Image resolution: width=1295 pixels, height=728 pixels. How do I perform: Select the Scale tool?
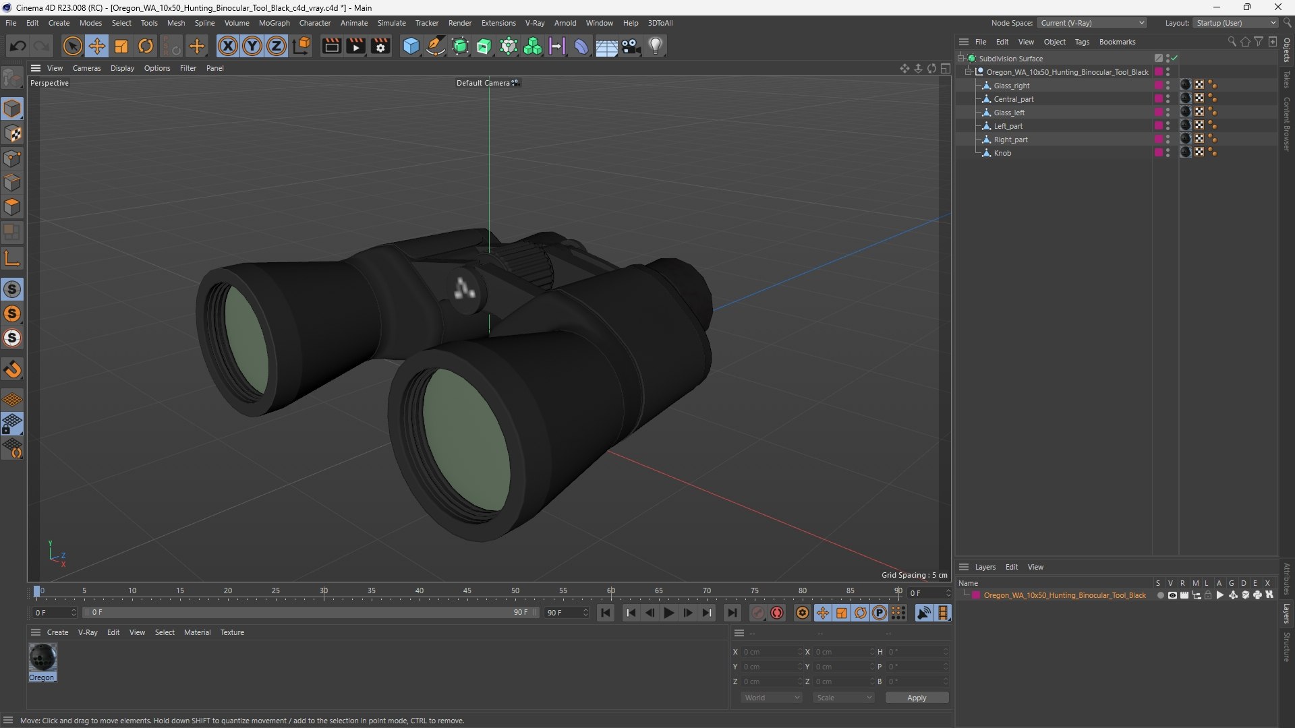click(121, 46)
